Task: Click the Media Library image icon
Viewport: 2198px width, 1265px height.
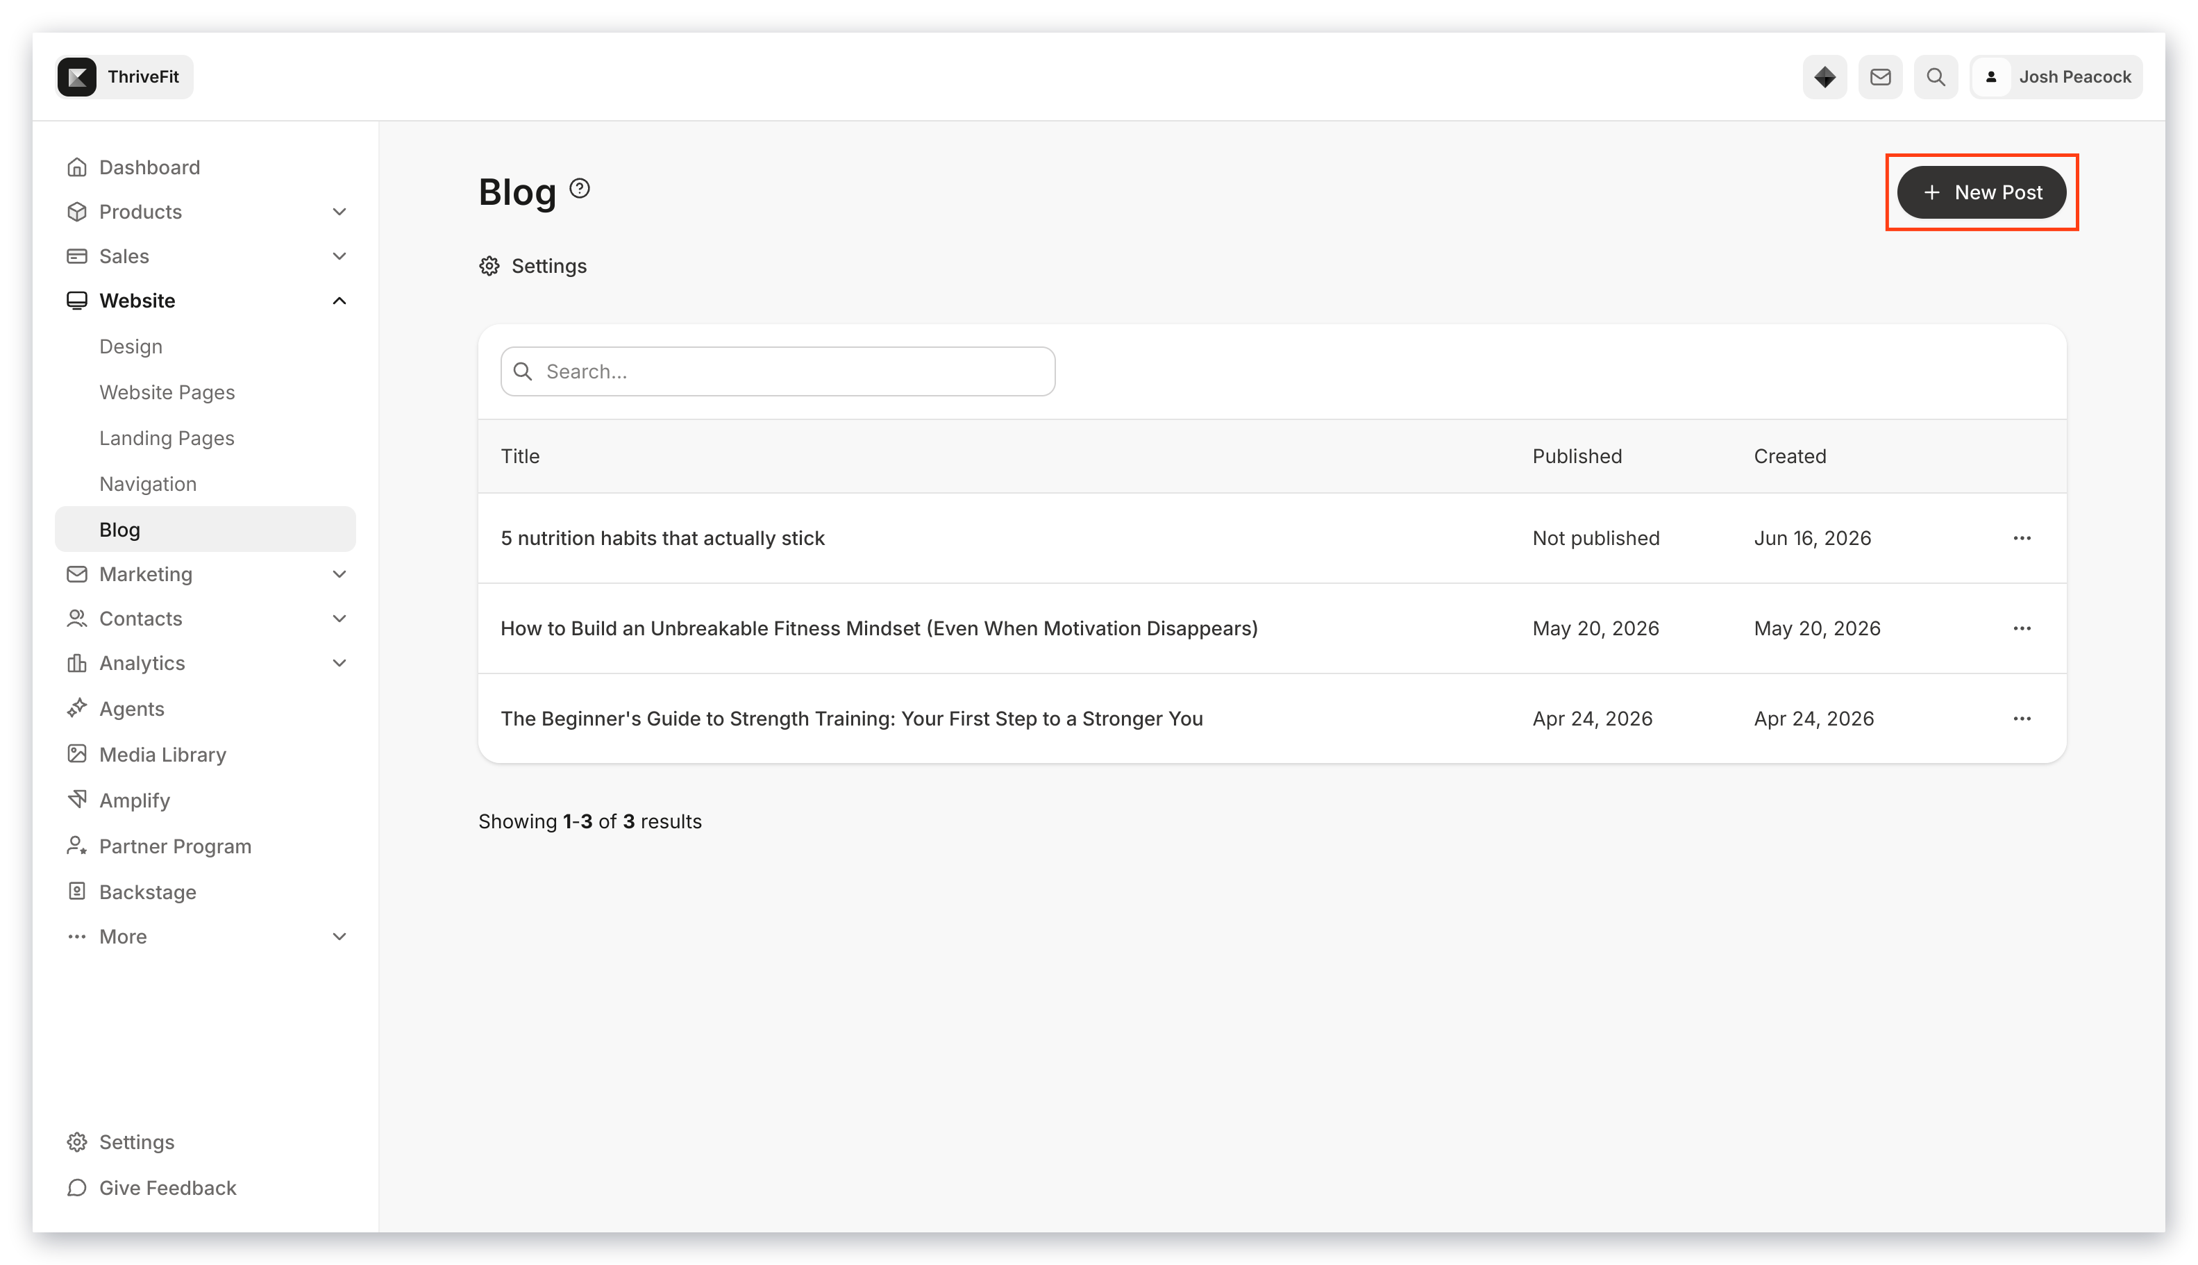Action: click(x=76, y=753)
